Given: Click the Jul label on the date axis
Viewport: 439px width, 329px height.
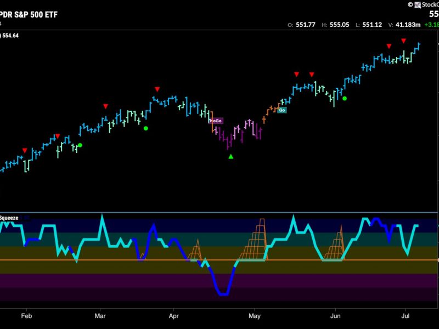Looking at the screenshot, I should click(x=405, y=316).
